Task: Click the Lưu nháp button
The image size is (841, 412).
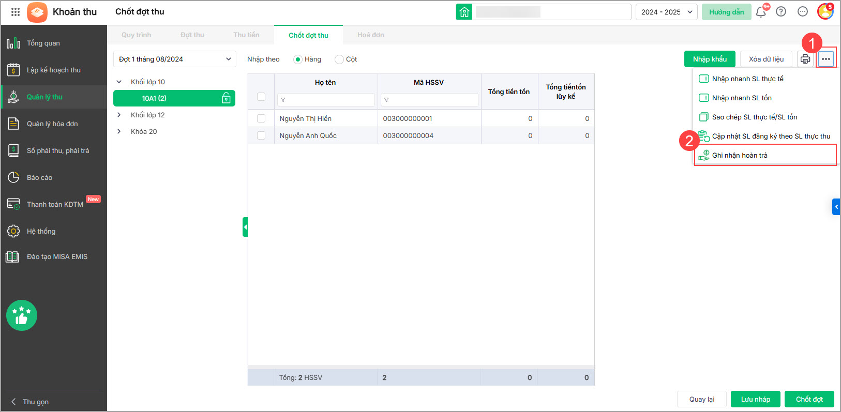Action: coord(756,399)
